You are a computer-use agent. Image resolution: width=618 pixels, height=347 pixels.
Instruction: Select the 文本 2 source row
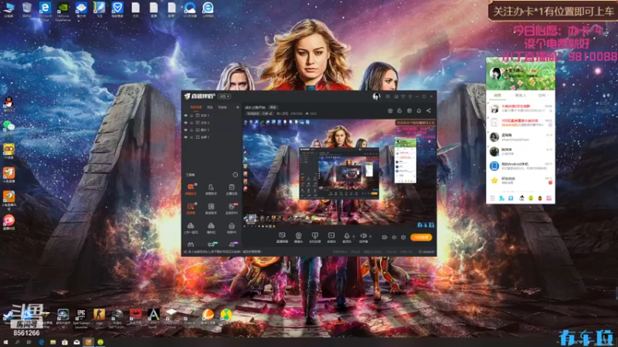[x=212, y=123]
